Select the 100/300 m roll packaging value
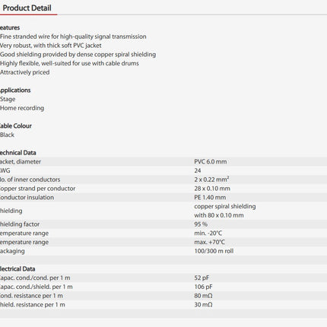 214,251
